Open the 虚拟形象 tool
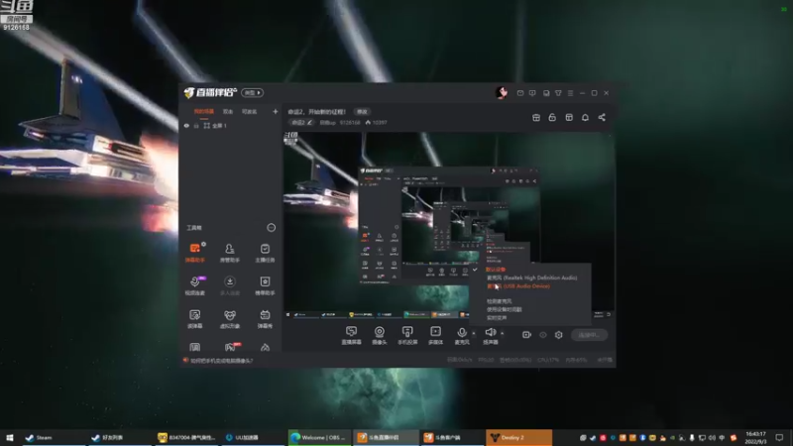 point(230,318)
